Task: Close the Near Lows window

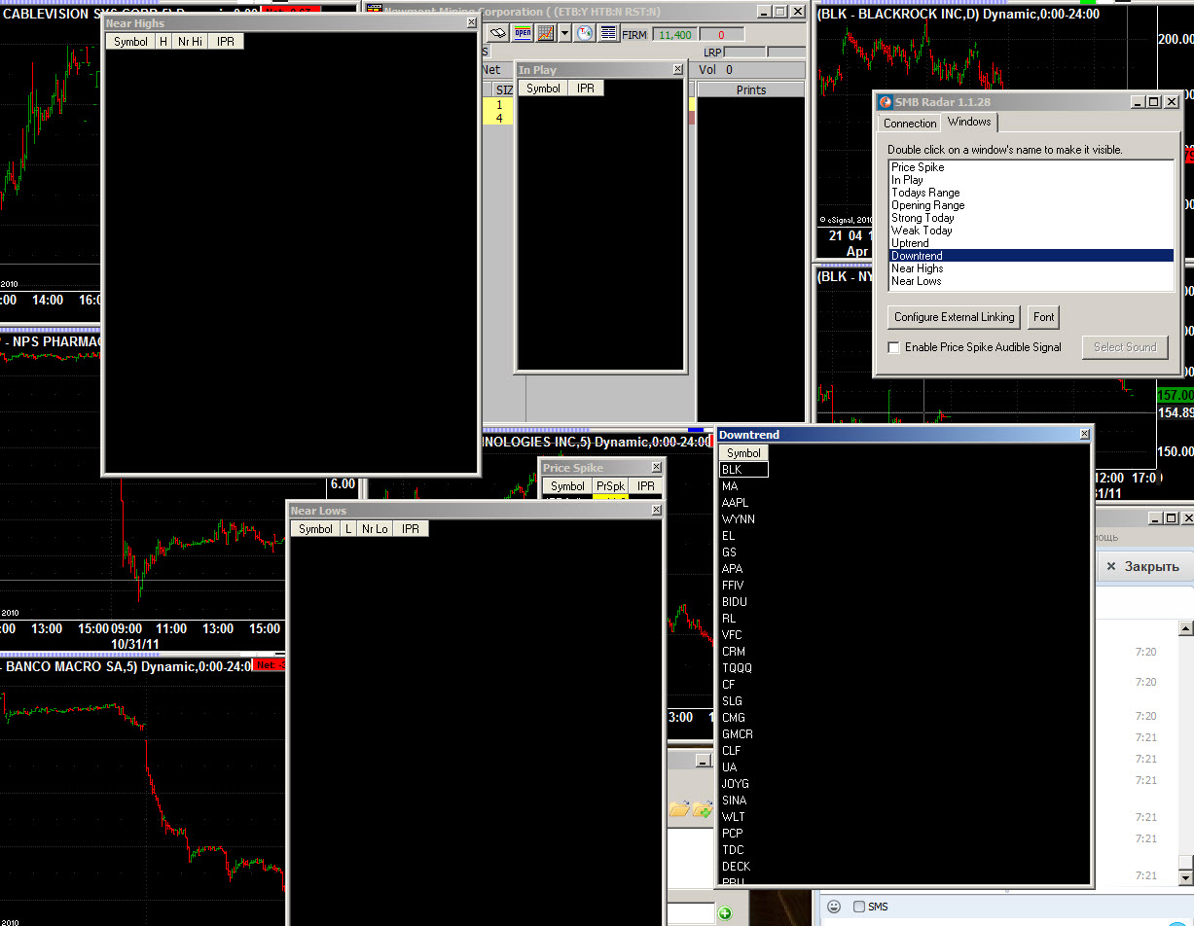Action: (656, 510)
